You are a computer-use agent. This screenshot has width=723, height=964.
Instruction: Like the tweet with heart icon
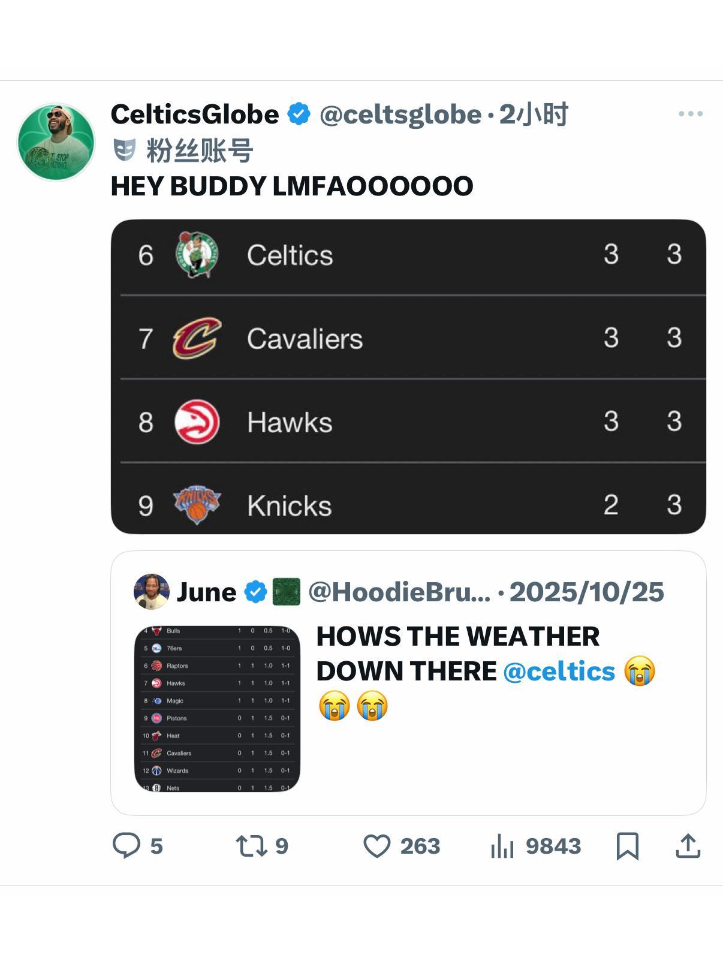(x=377, y=846)
